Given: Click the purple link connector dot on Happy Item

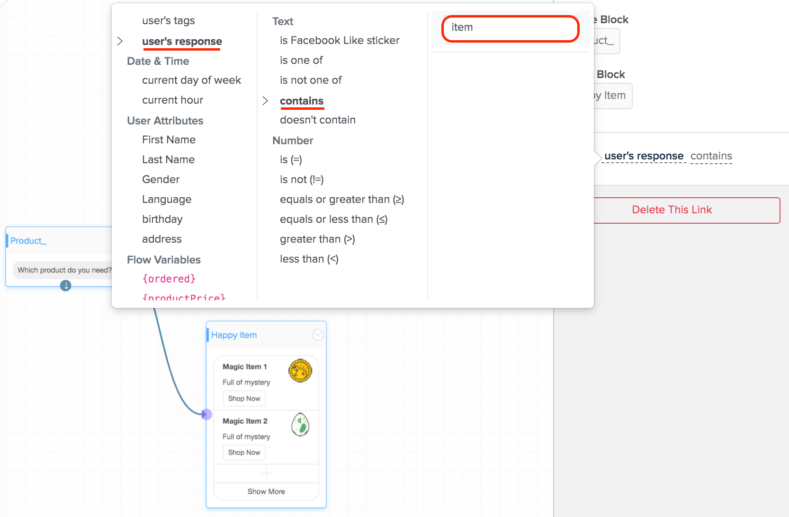Looking at the screenshot, I should 206,414.
